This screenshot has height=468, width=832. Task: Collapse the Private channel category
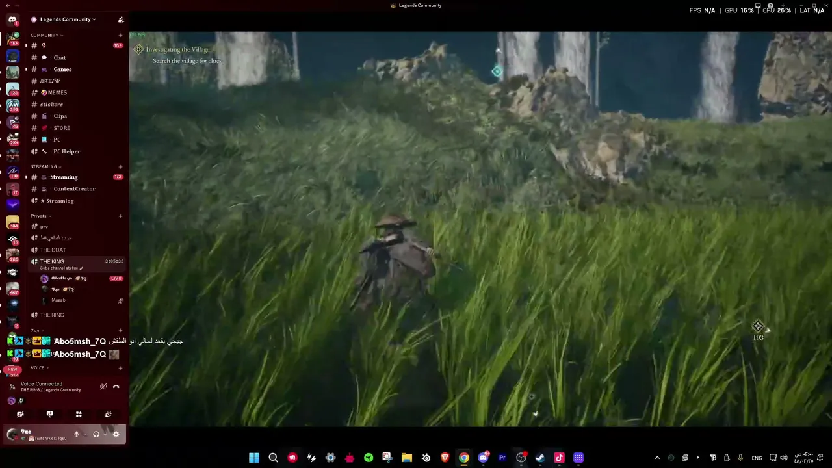point(40,216)
